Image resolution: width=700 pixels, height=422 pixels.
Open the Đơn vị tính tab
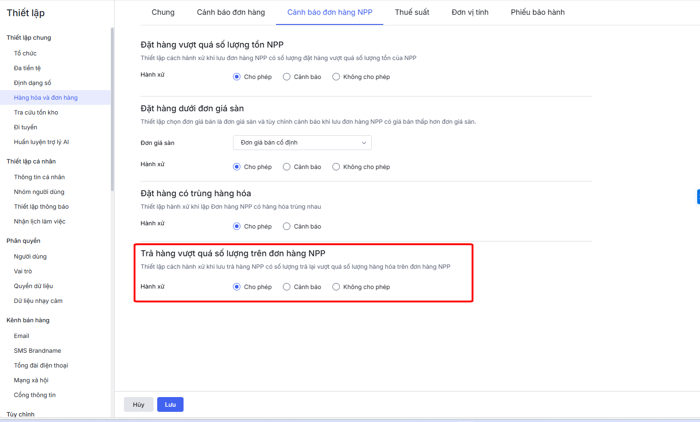(x=470, y=12)
